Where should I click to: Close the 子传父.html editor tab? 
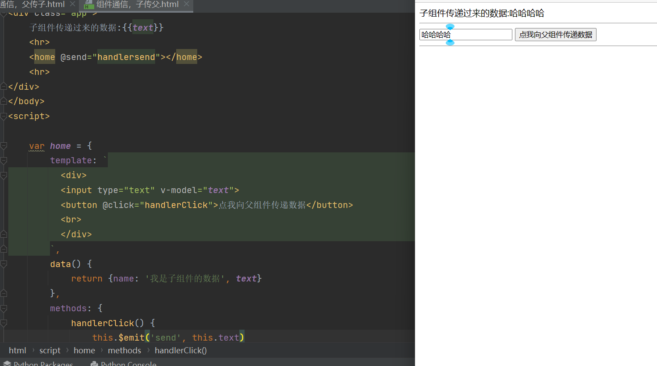[186, 4]
